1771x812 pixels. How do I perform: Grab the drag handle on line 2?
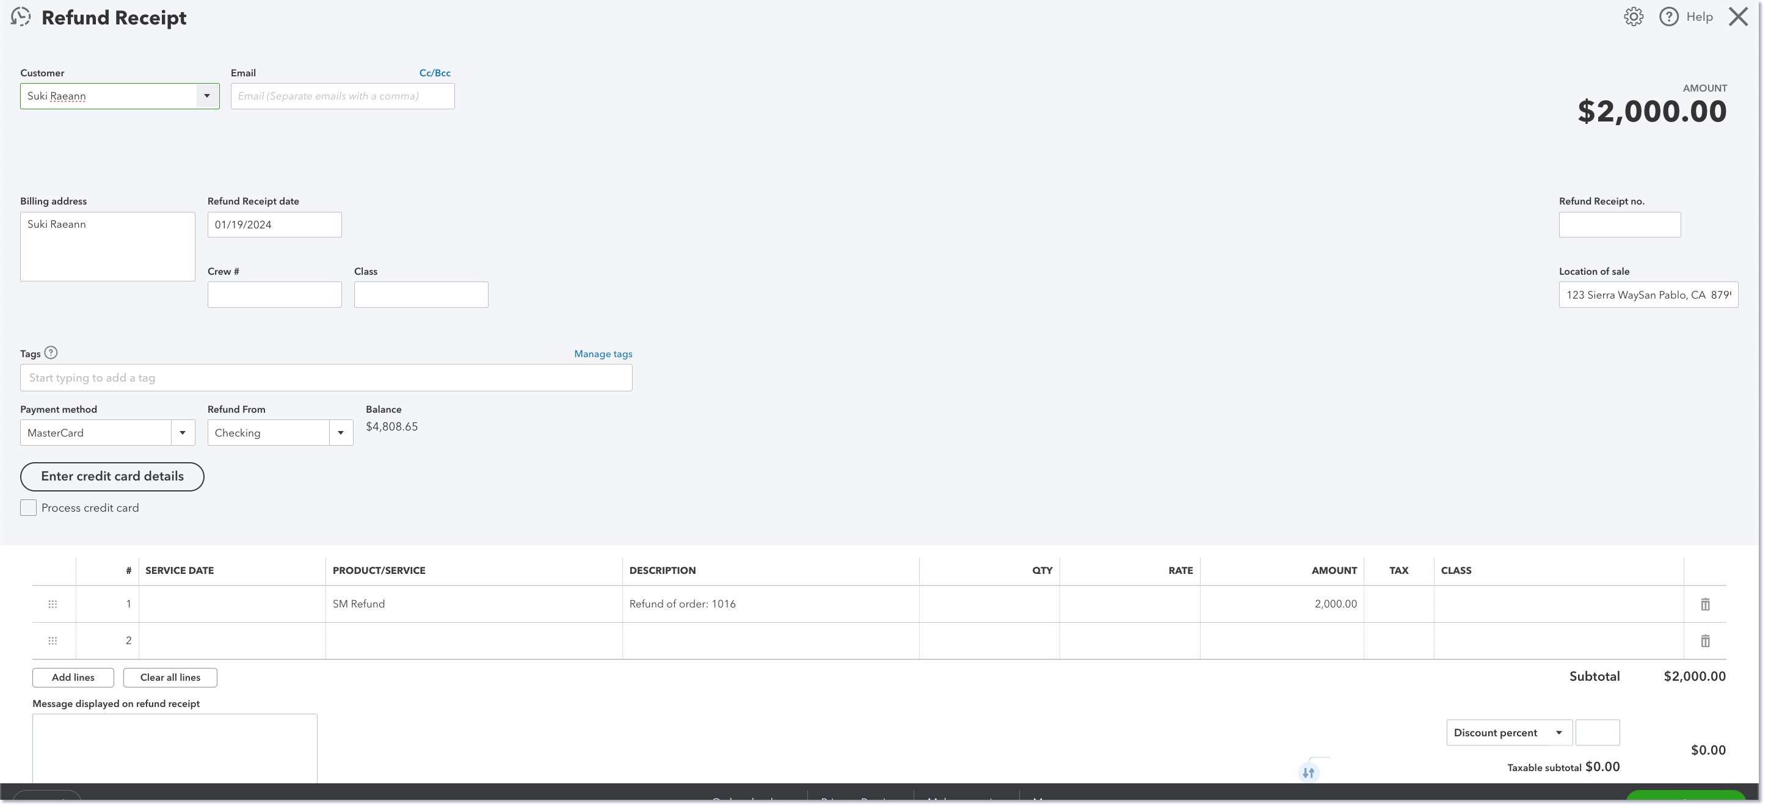point(53,640)
